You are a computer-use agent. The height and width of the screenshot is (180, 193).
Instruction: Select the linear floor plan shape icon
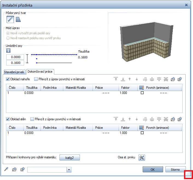coord(10,19)
